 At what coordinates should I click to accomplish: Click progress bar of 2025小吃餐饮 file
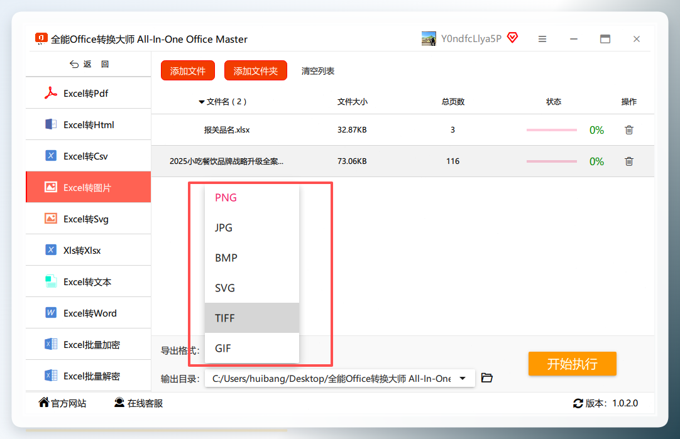[x=552, y=161]
